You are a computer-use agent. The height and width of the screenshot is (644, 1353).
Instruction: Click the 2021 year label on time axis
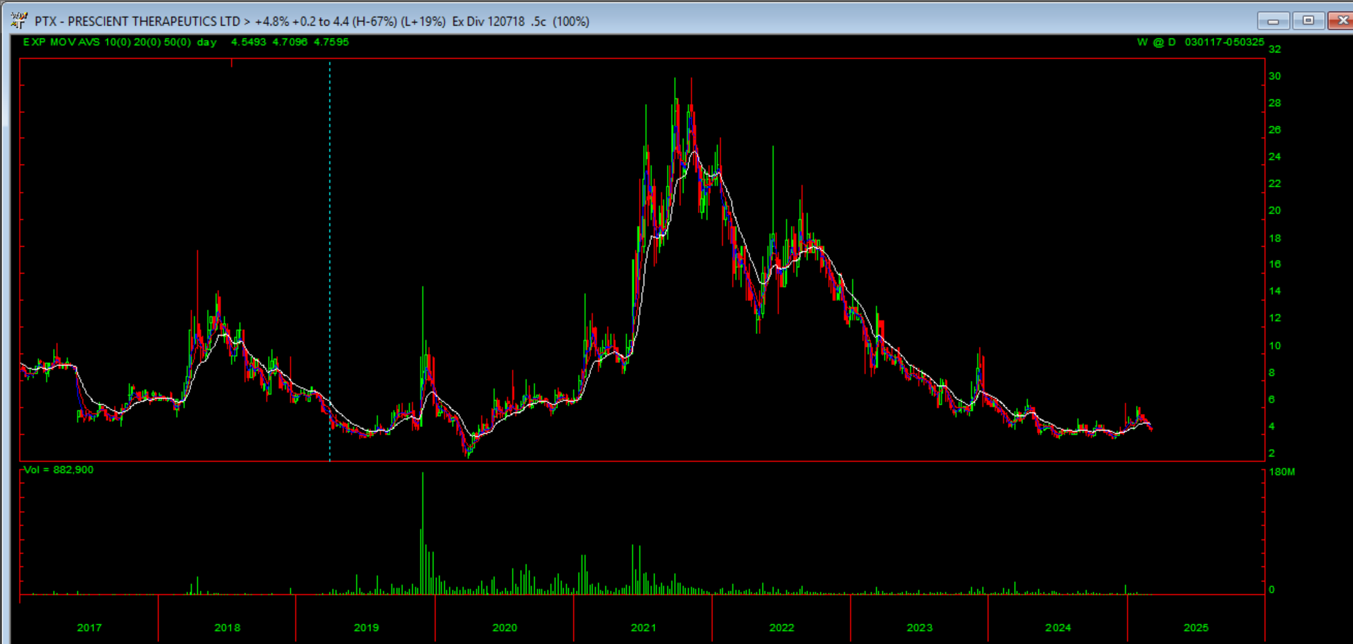tap(643, 627)
